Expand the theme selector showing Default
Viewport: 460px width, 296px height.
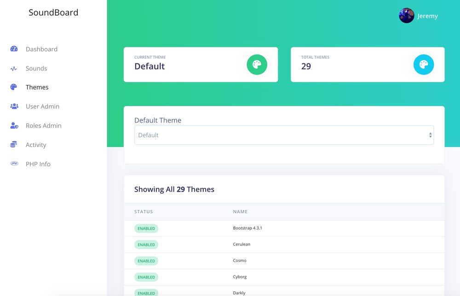(284, 135)
